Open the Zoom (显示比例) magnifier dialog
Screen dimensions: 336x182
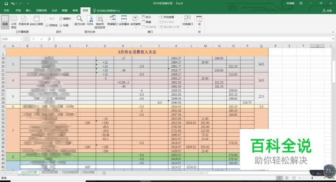80,21
